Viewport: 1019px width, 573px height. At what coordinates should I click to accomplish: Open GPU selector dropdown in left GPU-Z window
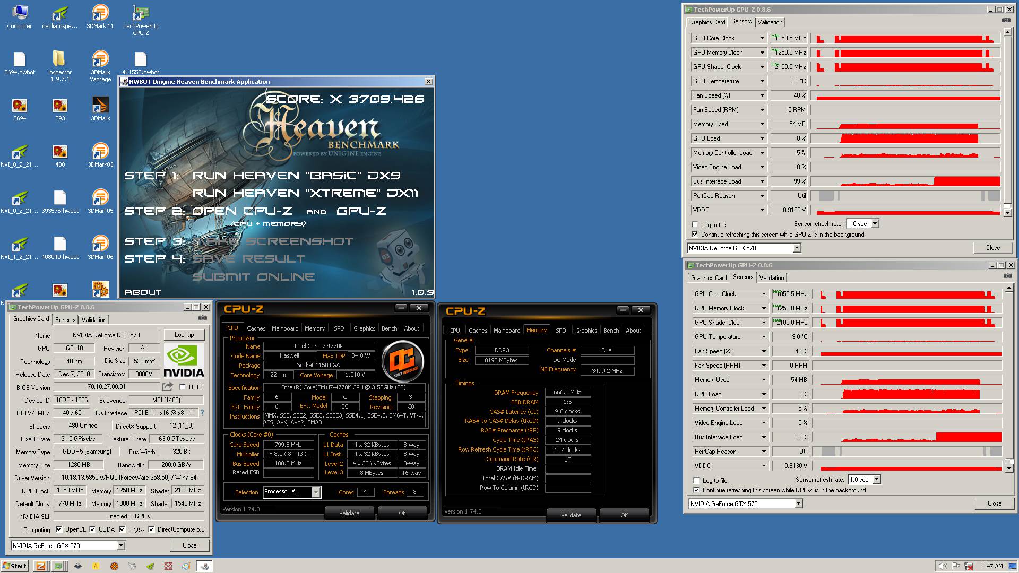[120, 545]
